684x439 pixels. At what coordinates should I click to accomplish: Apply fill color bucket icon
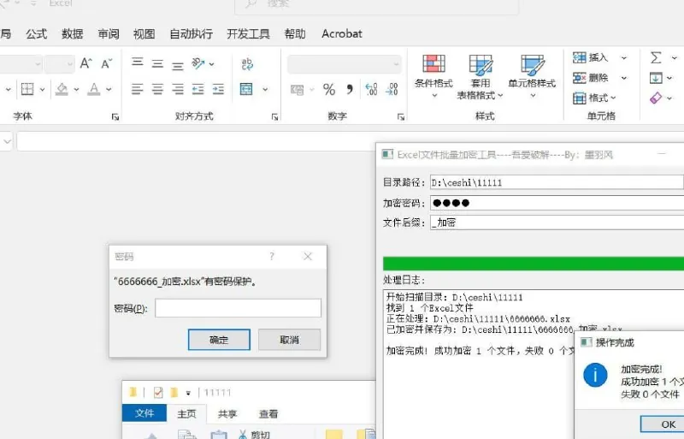pos(62,89)
